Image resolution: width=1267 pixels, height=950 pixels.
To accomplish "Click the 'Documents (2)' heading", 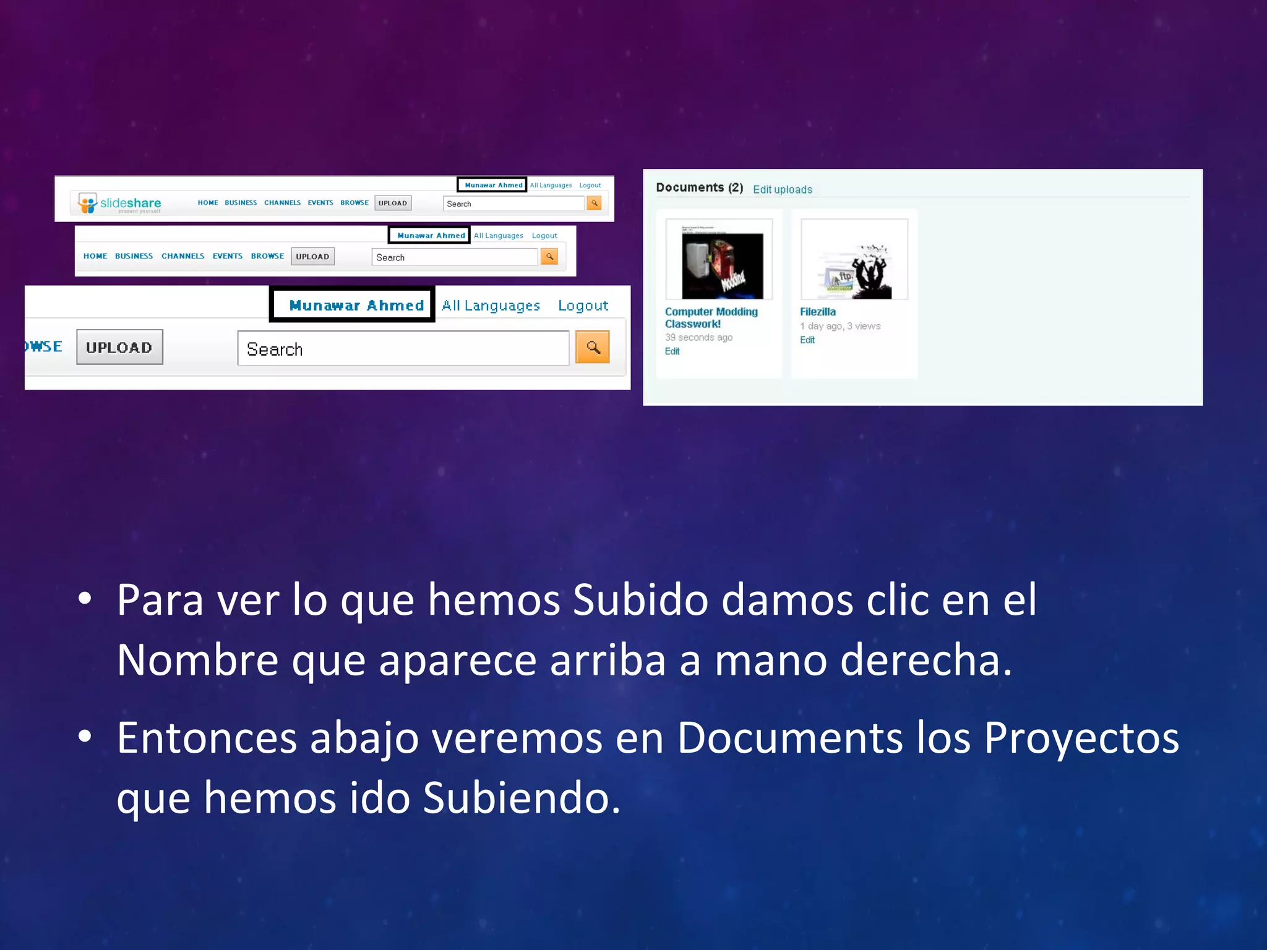I will pyautogui.click(x=700, y=187).
